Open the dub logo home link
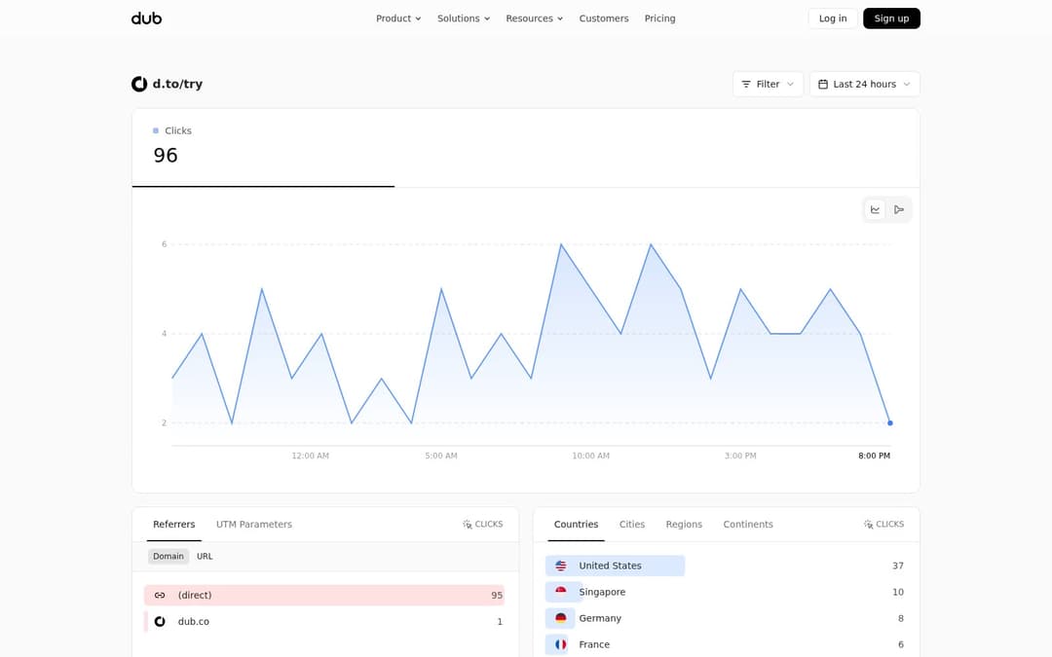 click(x=146, y=18)
